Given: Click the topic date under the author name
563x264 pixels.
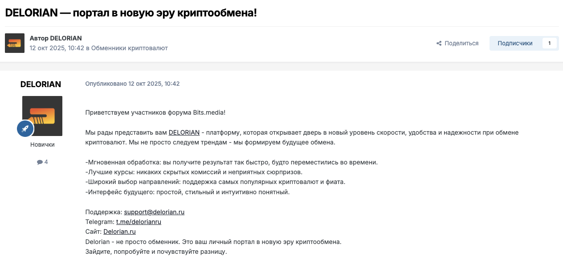Looking at the screenshot, I should point(57,48).
